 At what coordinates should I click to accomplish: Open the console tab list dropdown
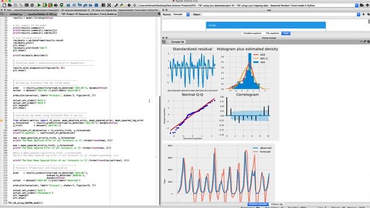(164, 42)
